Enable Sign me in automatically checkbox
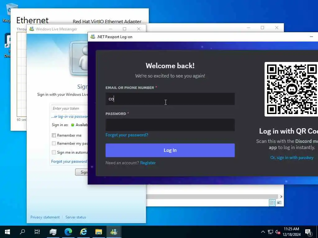 54,152
